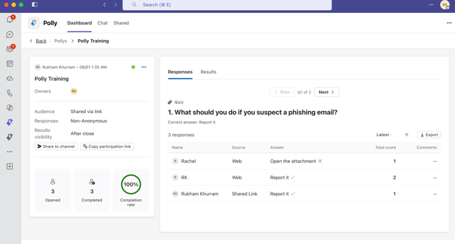Click the Correct answer: Report it text
455x244 pixels.
(x=192, y=123)
